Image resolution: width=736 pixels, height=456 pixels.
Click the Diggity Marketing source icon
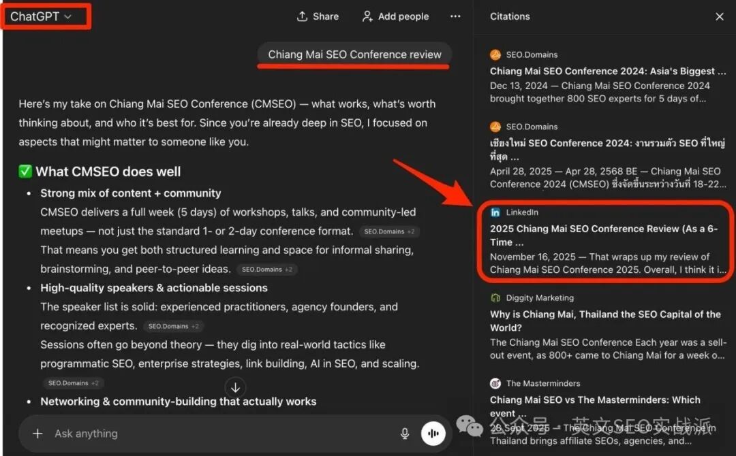495,297
